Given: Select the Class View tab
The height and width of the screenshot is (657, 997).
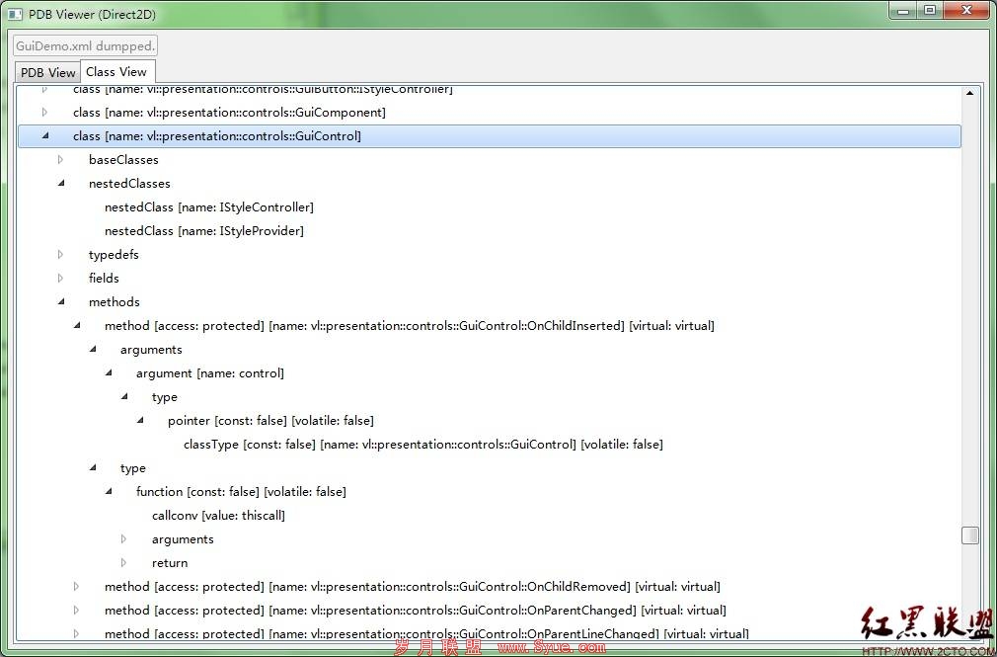Looking at the screenshot, I should (x=116, y=71).
